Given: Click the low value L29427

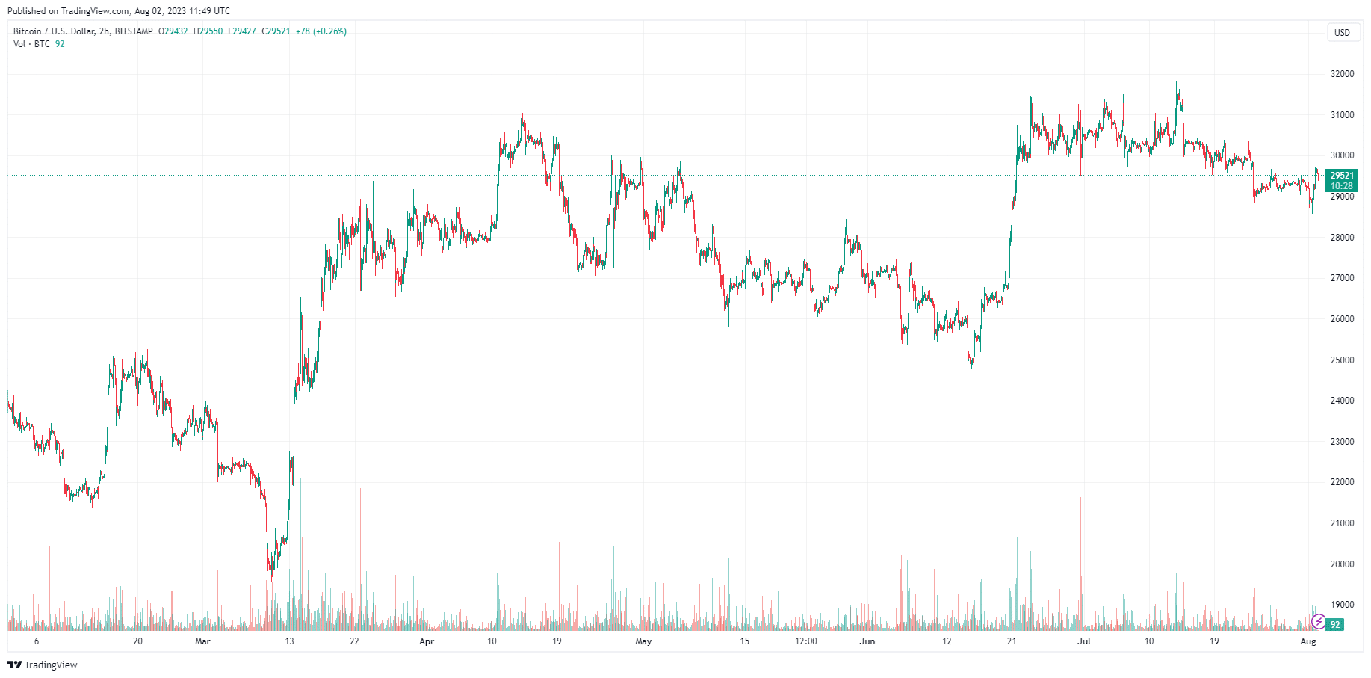Looking at the screenshot, I should point(242,31).
